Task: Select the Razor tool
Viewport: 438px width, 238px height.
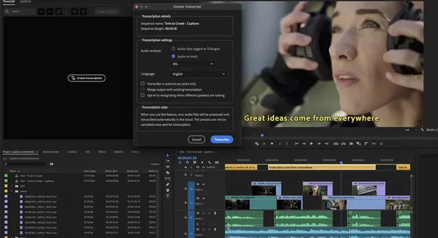Action: pyautogui.click(x=167, y=173)
